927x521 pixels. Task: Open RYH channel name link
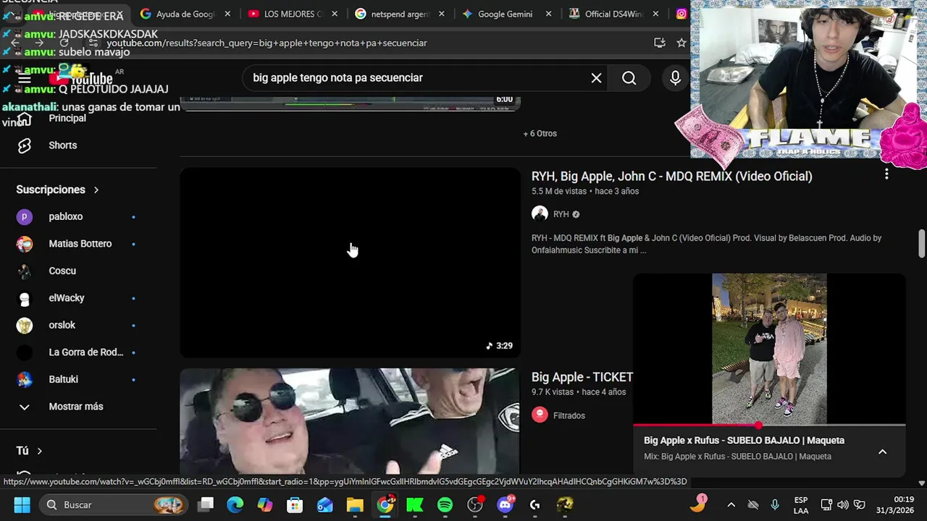click(x=561, y=214)
